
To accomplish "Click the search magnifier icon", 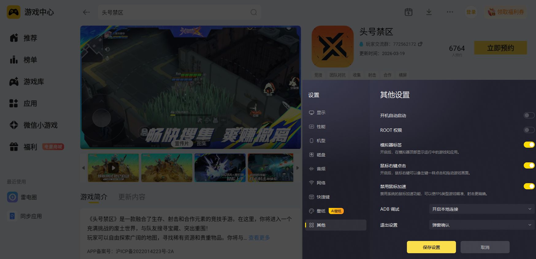I will [x=254, y=12].
